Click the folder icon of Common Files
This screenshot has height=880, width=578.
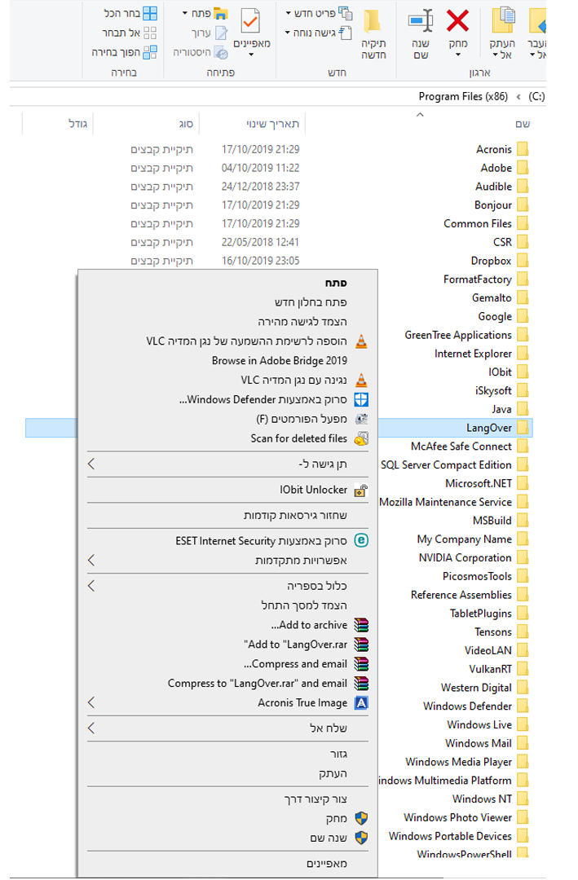523,223
